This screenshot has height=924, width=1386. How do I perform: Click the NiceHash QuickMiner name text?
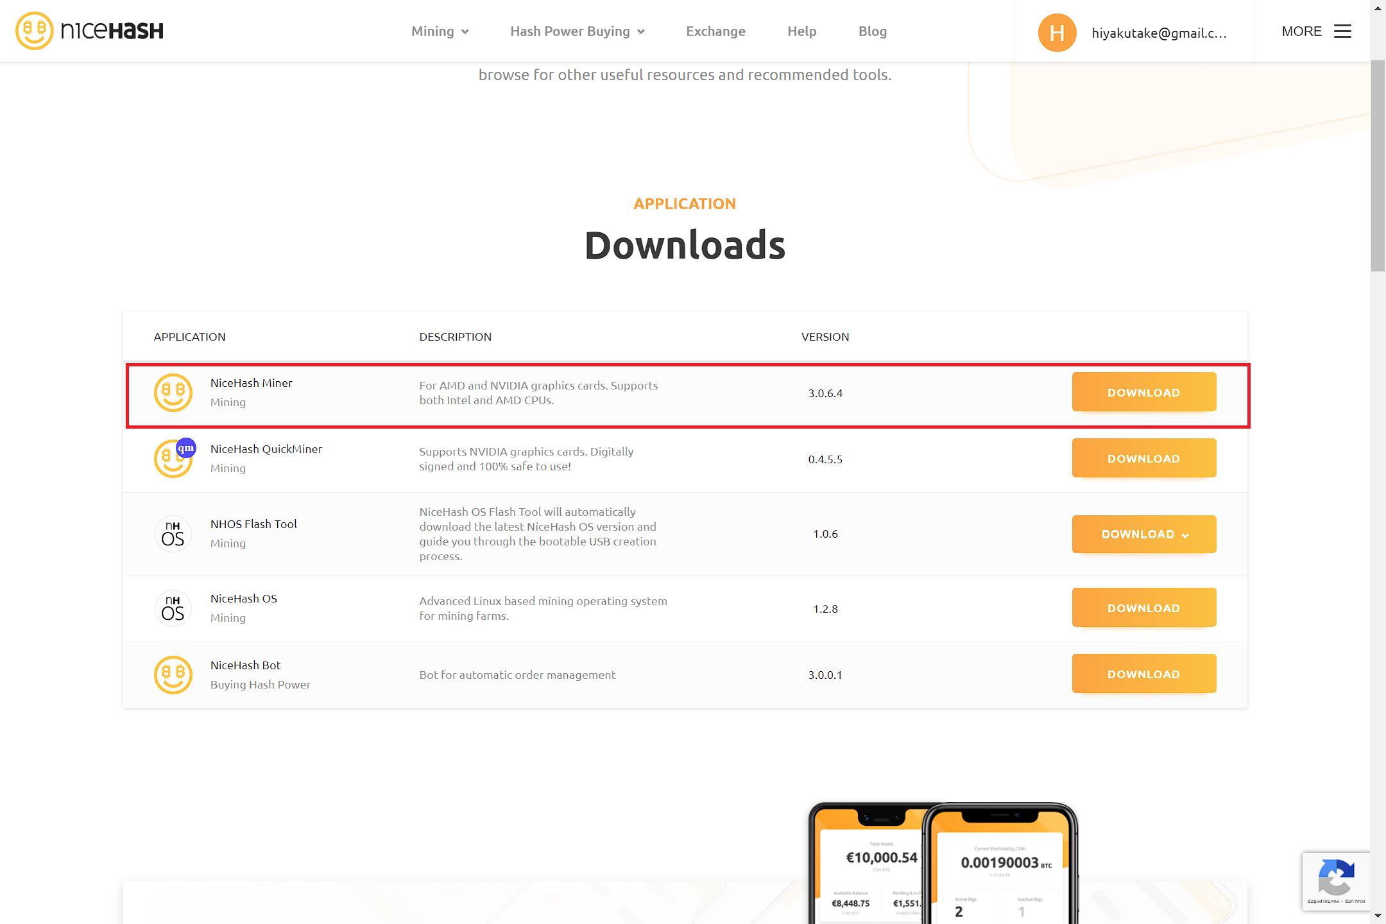click(266, 449)
